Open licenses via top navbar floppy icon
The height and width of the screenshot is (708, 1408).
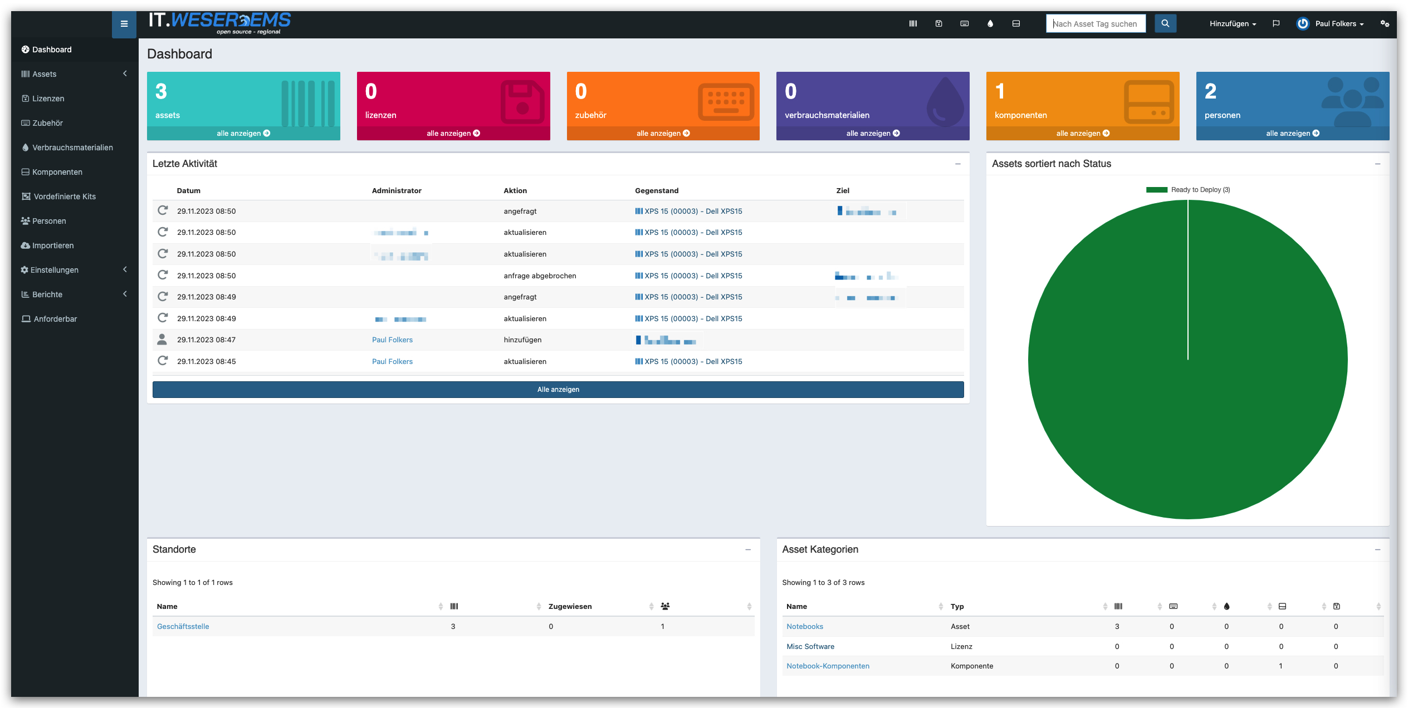tap(938, 24)
